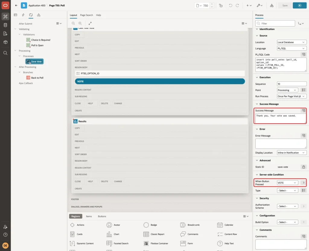
Task: Open the administration user icon
Action: [5, 227]
